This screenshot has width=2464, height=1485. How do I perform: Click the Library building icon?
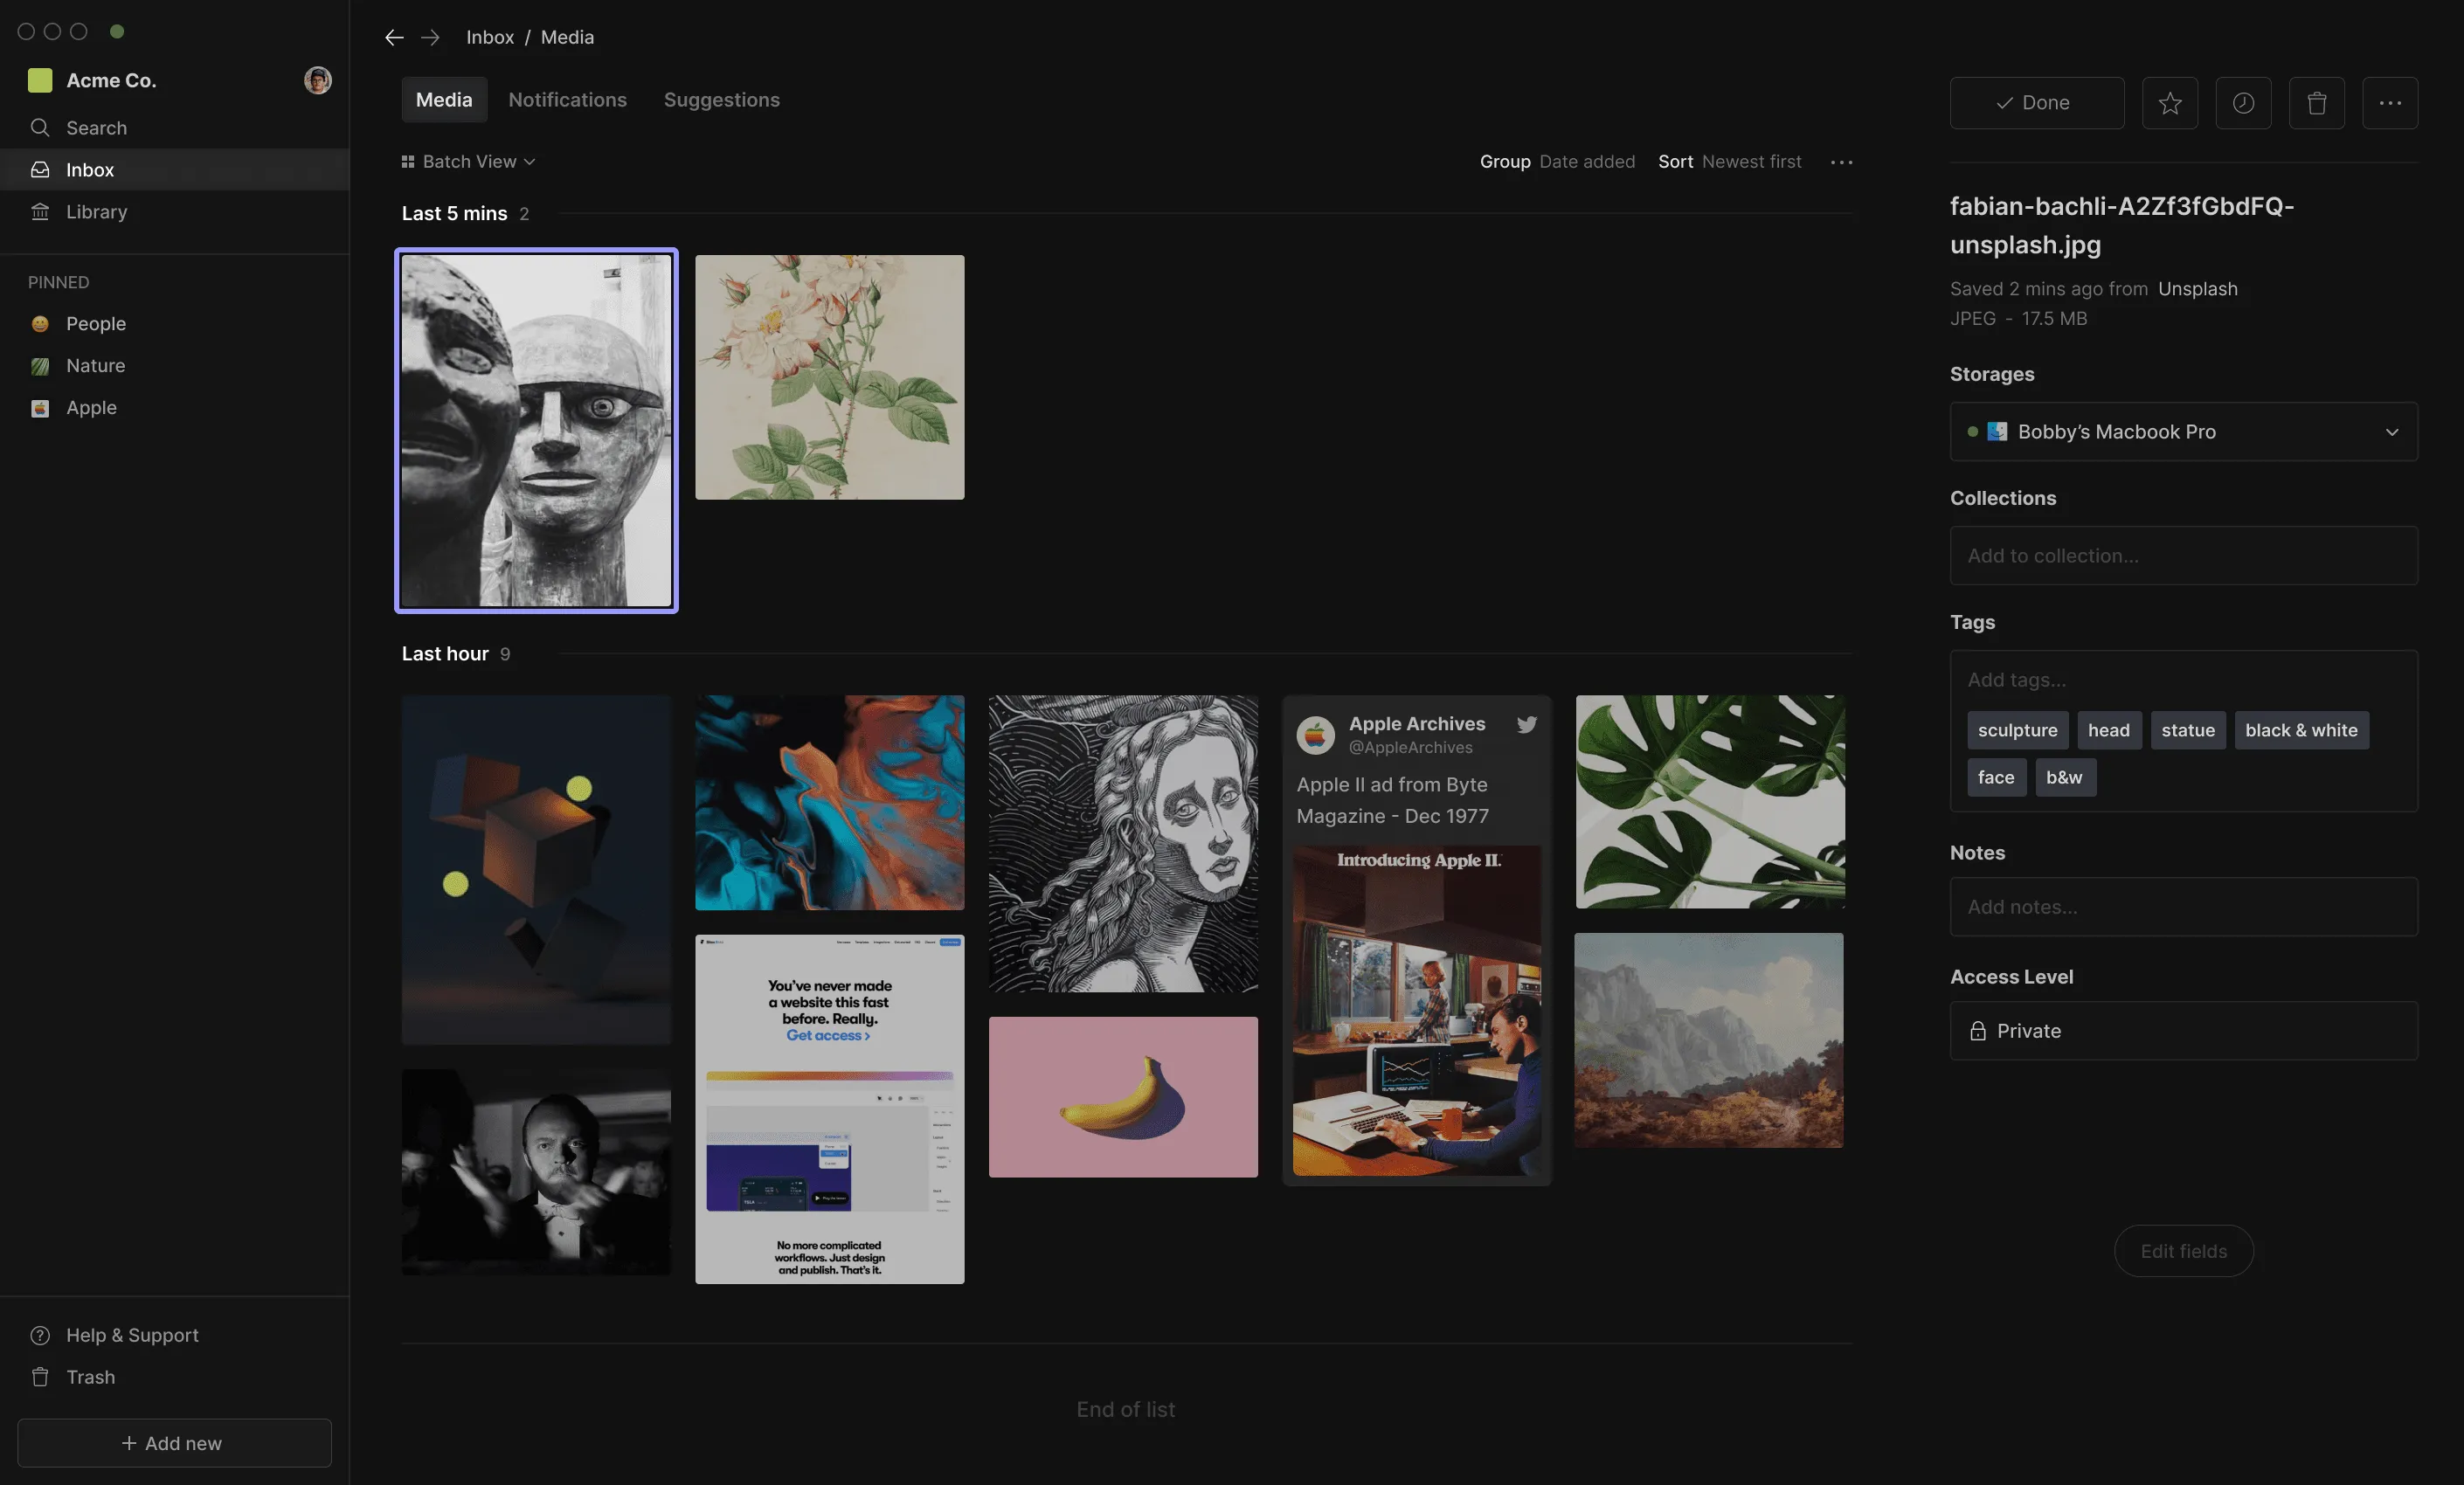coord(40,212)
